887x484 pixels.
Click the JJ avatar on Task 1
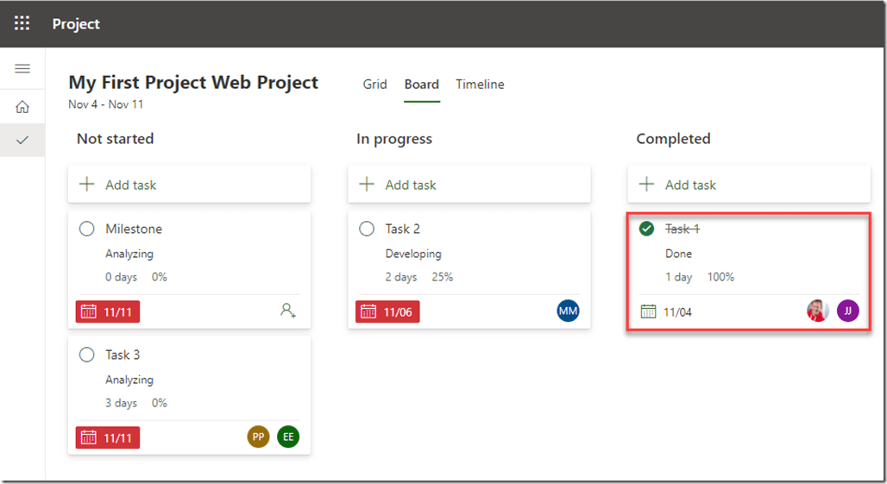[x=847, y=311]
